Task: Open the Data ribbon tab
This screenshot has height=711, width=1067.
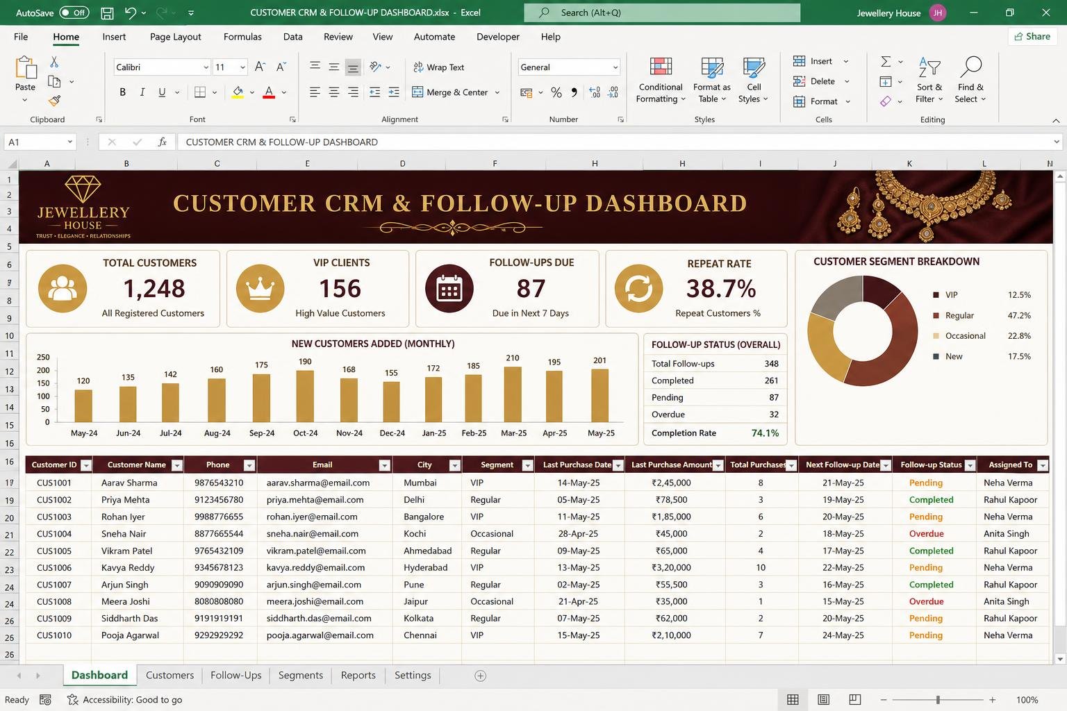Action: pyautogui.click(x=292, y=37)
